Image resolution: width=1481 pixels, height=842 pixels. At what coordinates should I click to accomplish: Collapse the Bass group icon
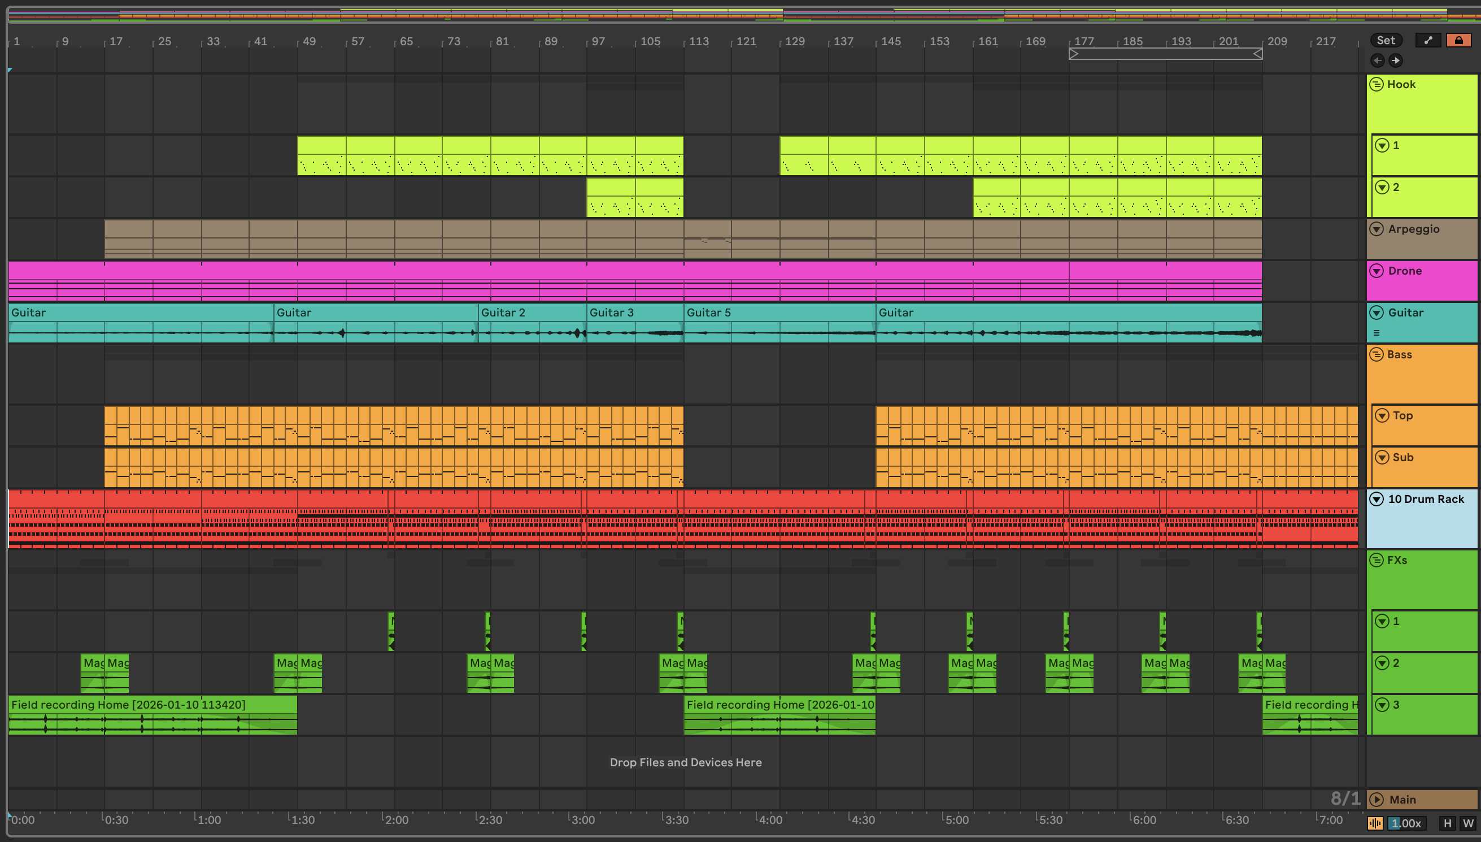[1377, 354]
